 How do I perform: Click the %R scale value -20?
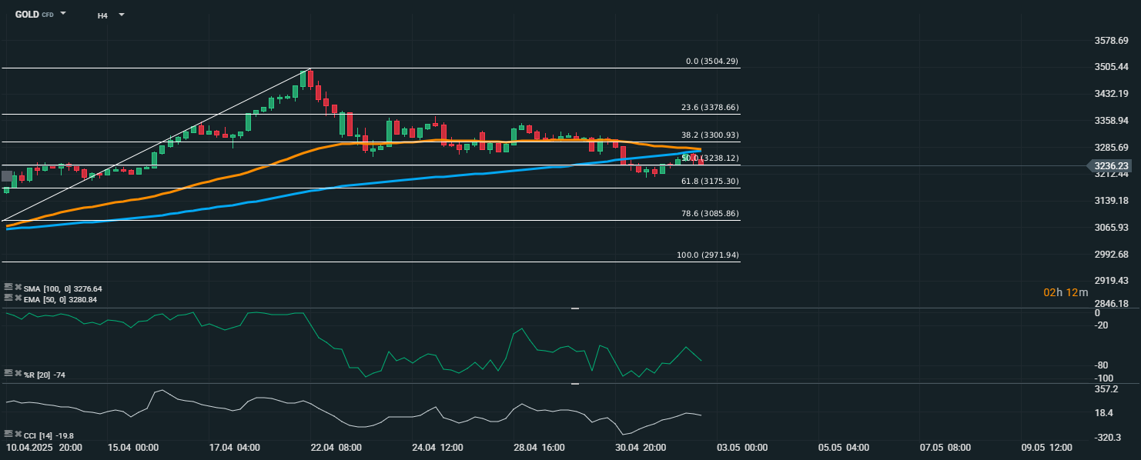click(x=1101, y=325)
